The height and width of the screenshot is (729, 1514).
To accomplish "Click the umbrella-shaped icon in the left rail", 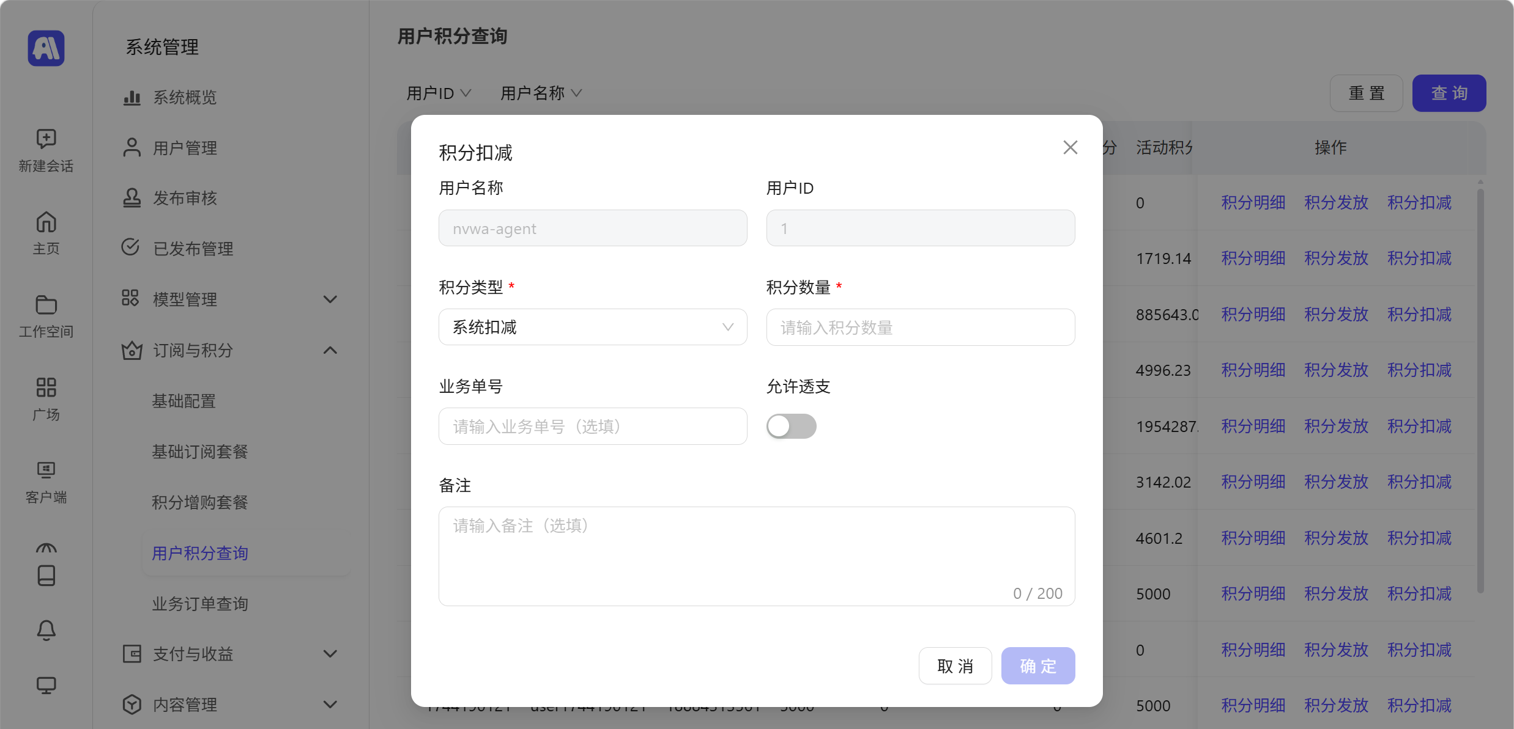I will pos(46,548).
